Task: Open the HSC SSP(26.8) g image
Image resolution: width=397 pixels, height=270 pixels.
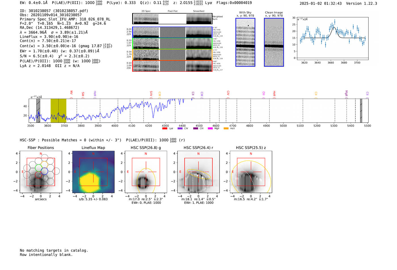Action: click(146, 172)
